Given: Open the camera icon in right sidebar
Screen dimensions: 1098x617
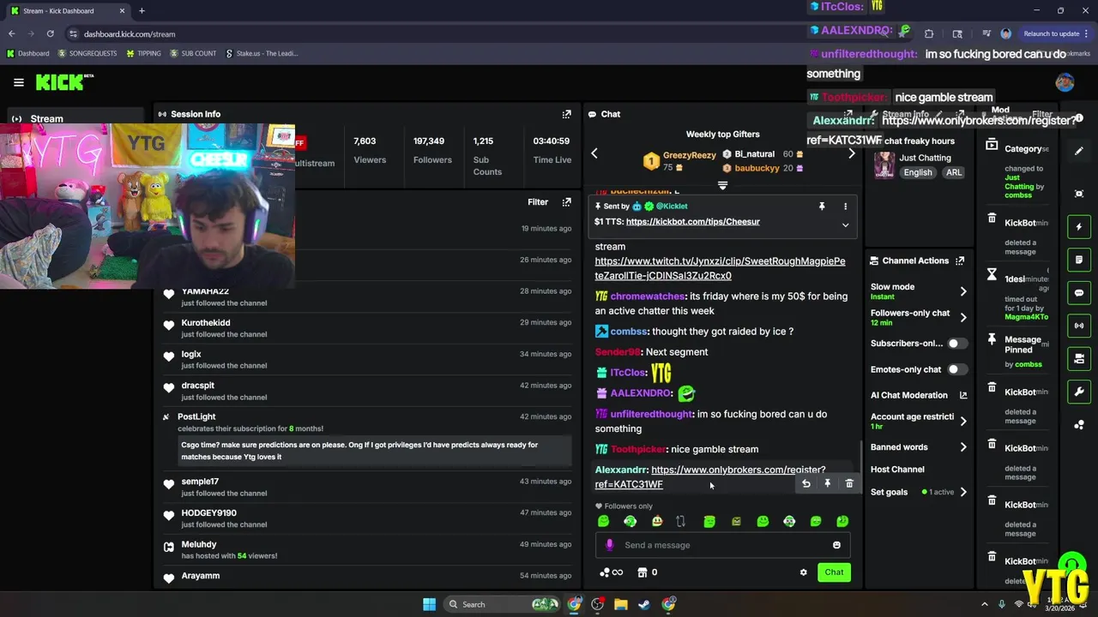Looking at the screenshot, I should point(1079,358).
